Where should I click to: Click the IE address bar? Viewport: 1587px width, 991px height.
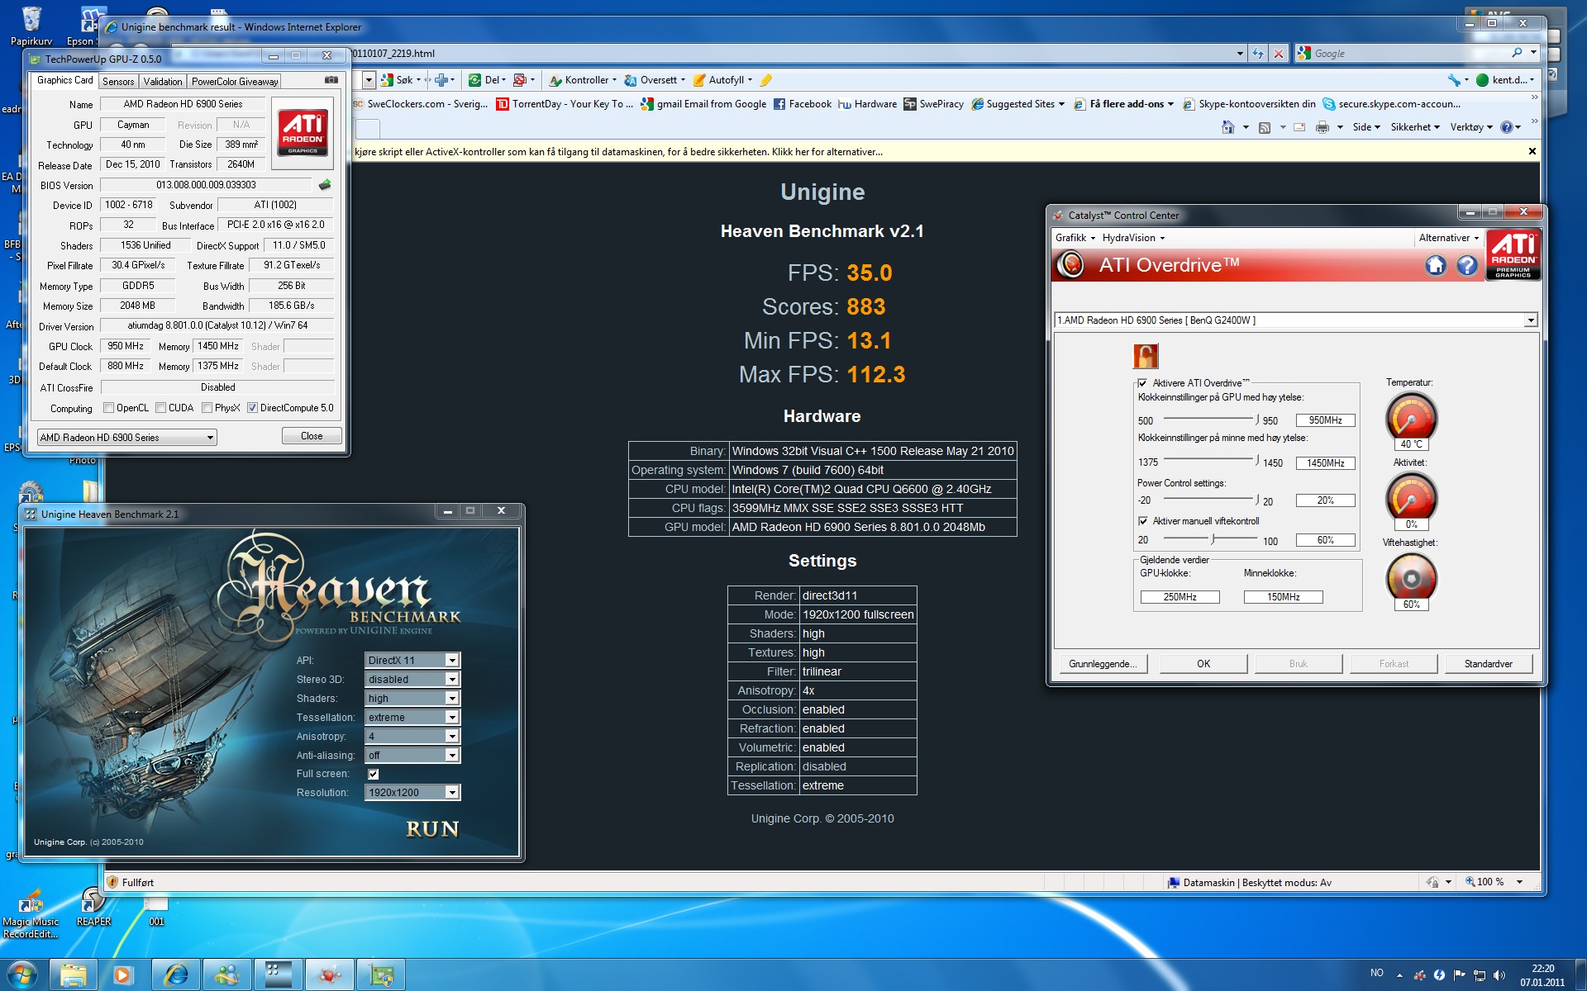792,54
